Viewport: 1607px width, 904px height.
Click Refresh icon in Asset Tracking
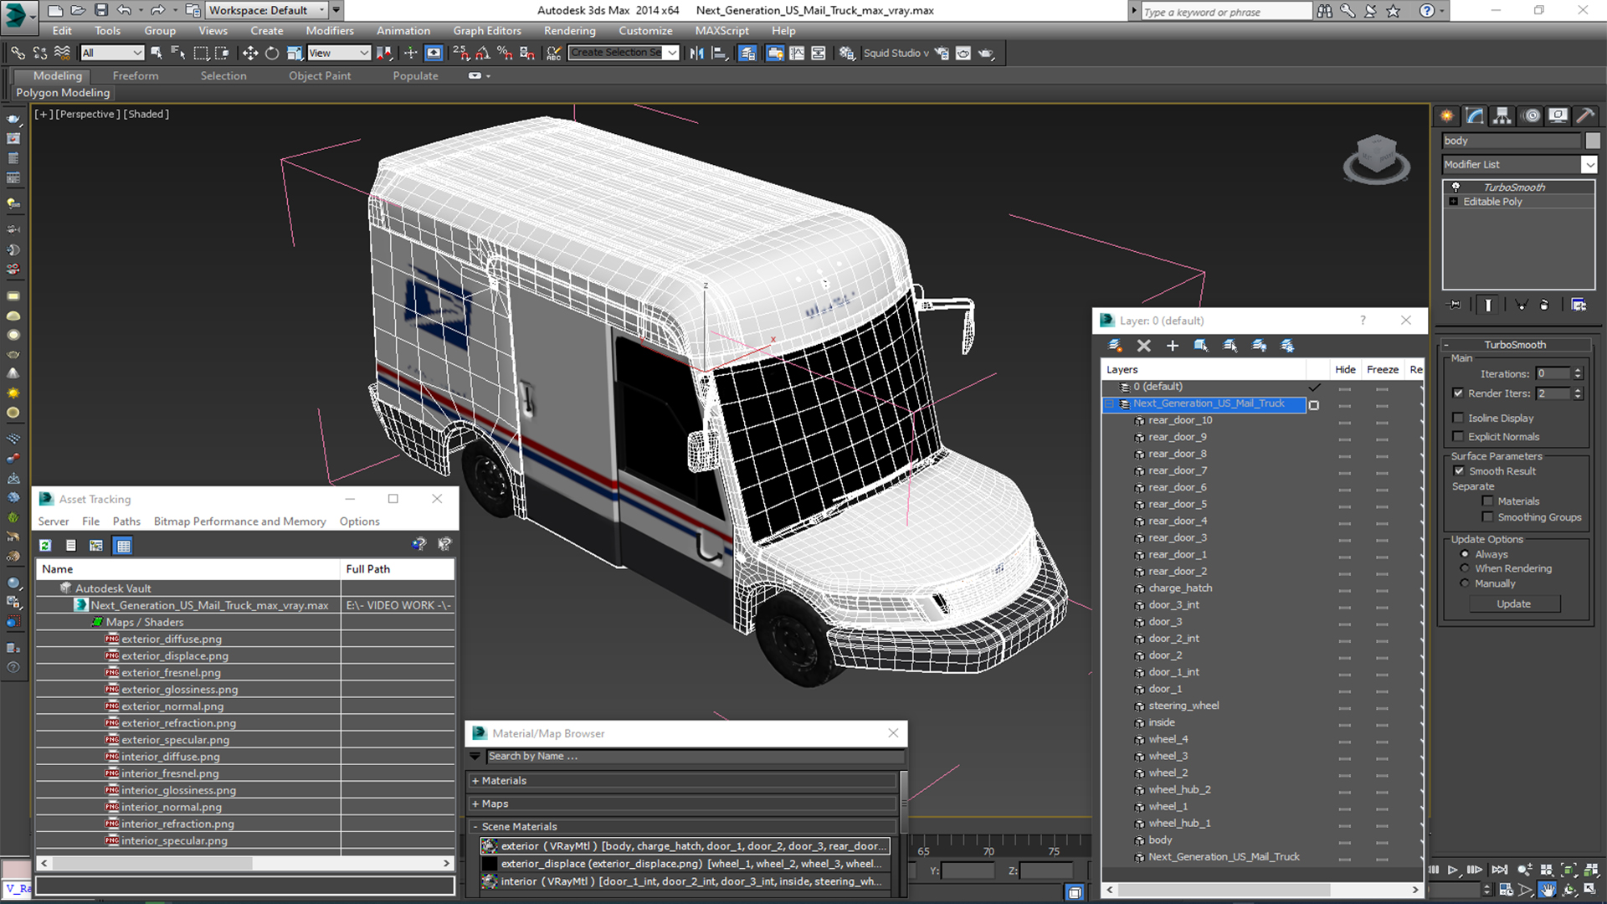pyautogui.click(x=45, y=546)
